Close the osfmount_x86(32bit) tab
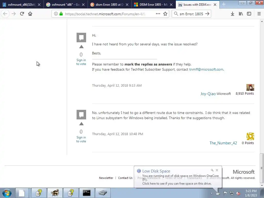Image resolution: width=264 pixels, height=198 pixels. 39,5
